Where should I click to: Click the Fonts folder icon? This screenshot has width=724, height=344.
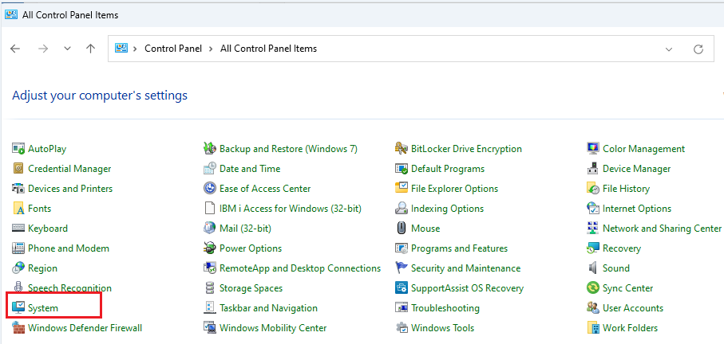18,208
